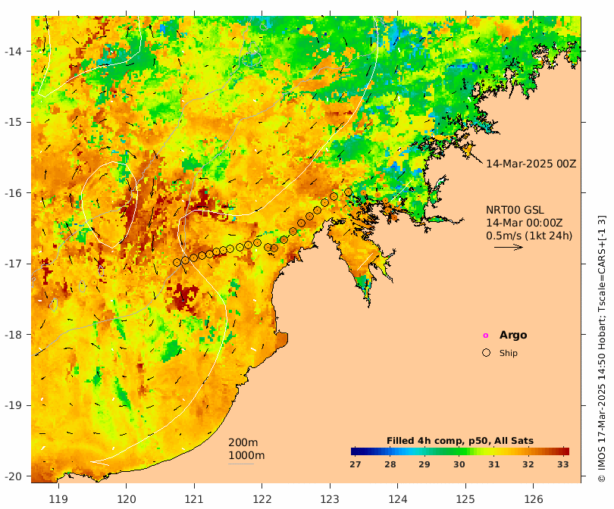Click the 200m depth contour label
The image size is (614, 509).
point(243,442)
